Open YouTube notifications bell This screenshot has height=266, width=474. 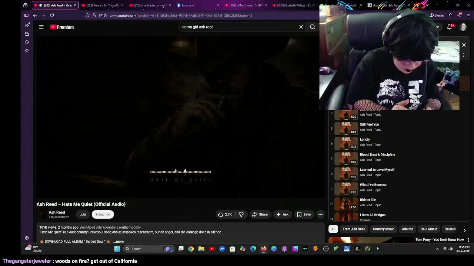point(450,27)
